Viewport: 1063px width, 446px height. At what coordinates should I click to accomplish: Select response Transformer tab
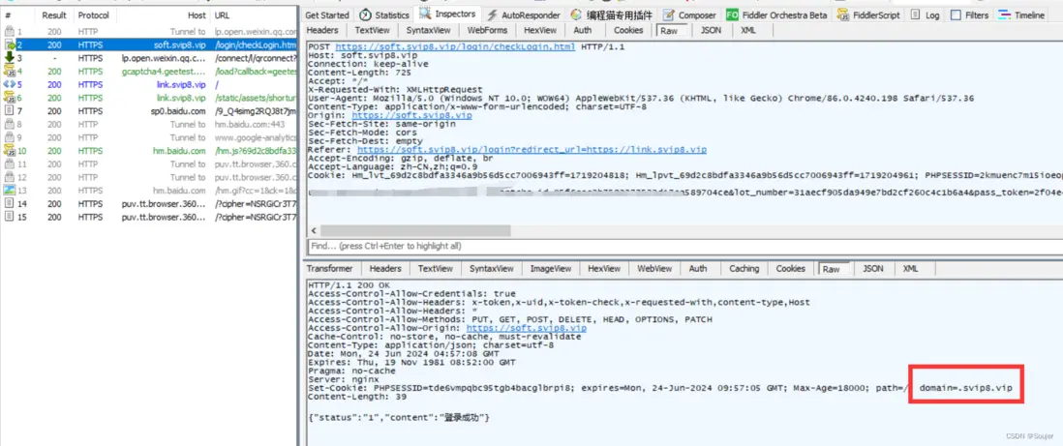pos(329,269)
